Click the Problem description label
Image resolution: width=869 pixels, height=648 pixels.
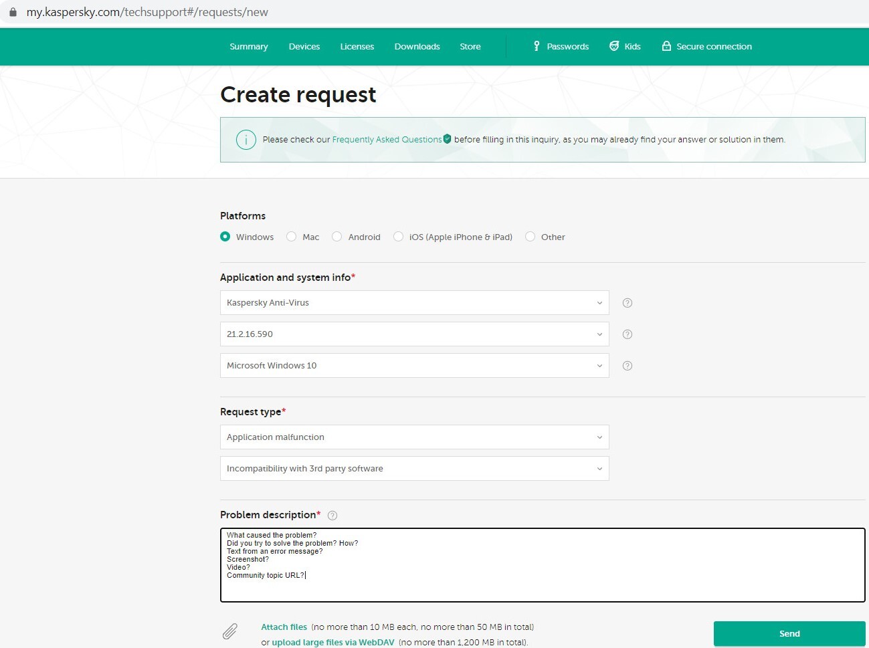click(x=268, y=515)
